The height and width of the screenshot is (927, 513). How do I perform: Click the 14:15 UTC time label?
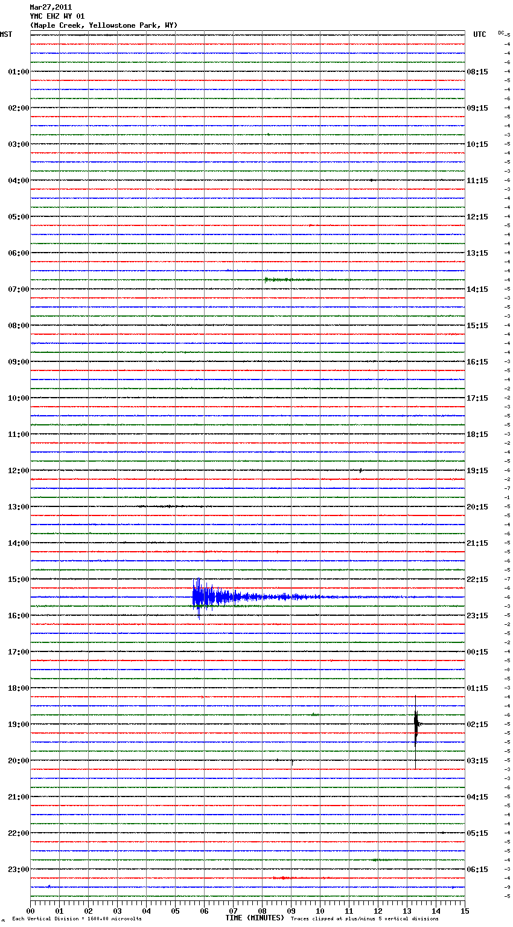point(477,289)
